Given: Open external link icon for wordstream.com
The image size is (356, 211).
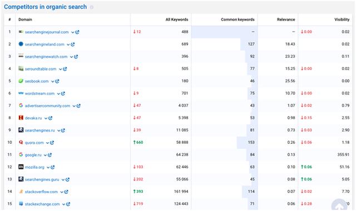Looking at the screenshot, I should click(63, 93).
